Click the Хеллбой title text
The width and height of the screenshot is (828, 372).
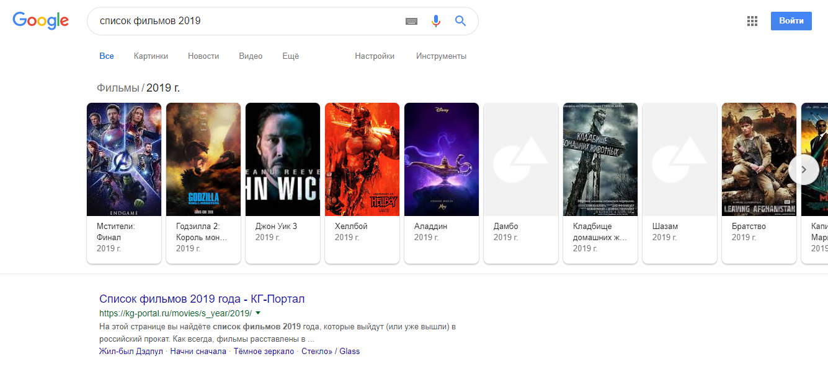(352, 226)
